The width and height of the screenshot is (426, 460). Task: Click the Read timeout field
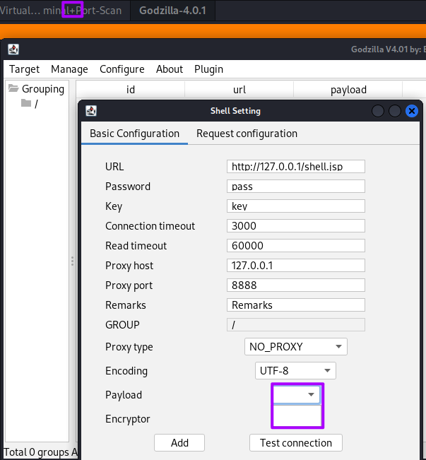pos(296,246)
